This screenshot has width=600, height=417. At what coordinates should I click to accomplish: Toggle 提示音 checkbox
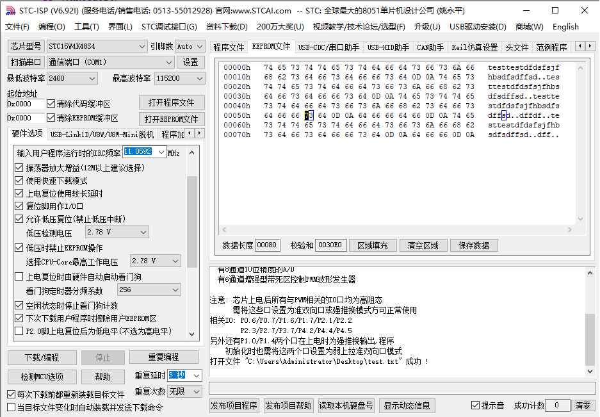tap(475, 405)
